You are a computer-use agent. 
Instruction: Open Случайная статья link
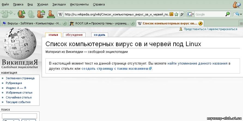point(19,97)
